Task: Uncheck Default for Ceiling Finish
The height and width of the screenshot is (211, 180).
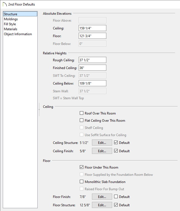Action: pyautogui.click(x=116, y=151)
